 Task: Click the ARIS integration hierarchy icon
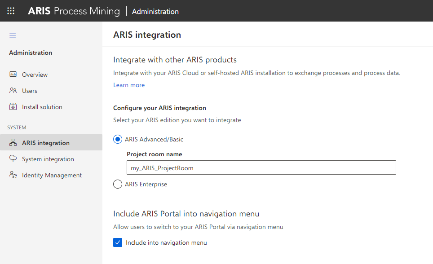(x=13, y=142)
